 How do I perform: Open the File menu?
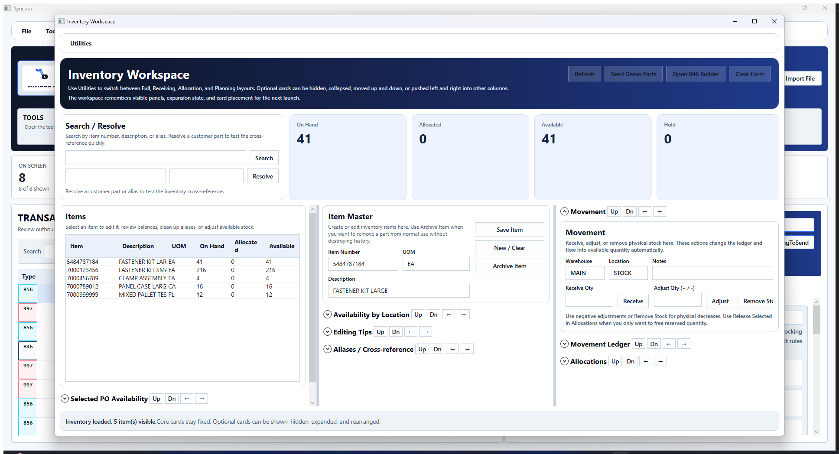26,31
